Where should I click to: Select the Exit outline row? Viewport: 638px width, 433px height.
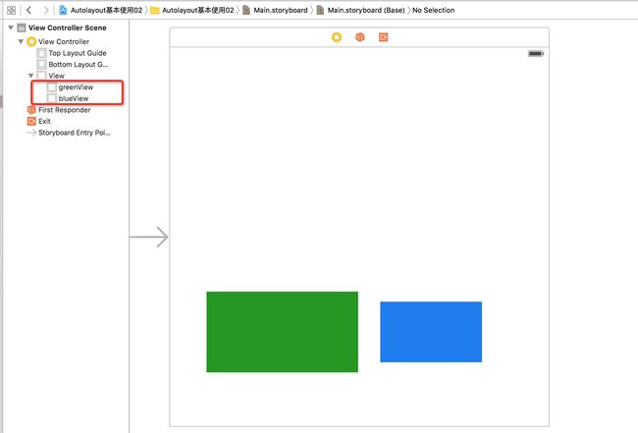click(x=44, y=122)
